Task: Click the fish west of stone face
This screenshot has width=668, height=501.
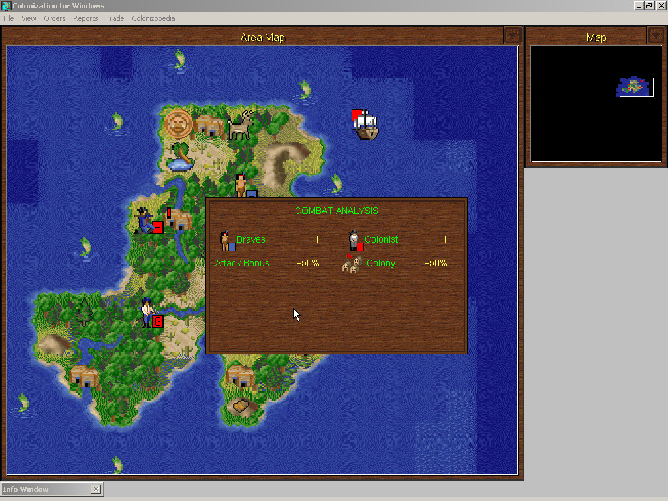Action: click(116, 122)
